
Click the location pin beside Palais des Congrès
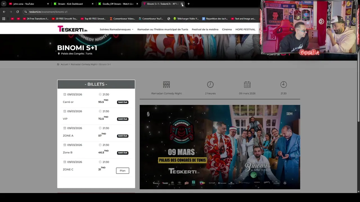coord(59,54)
